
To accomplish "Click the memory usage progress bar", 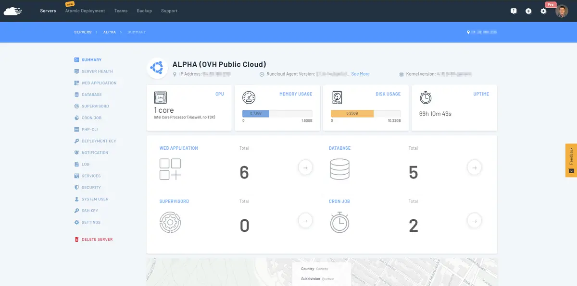I will coord(277,114).
